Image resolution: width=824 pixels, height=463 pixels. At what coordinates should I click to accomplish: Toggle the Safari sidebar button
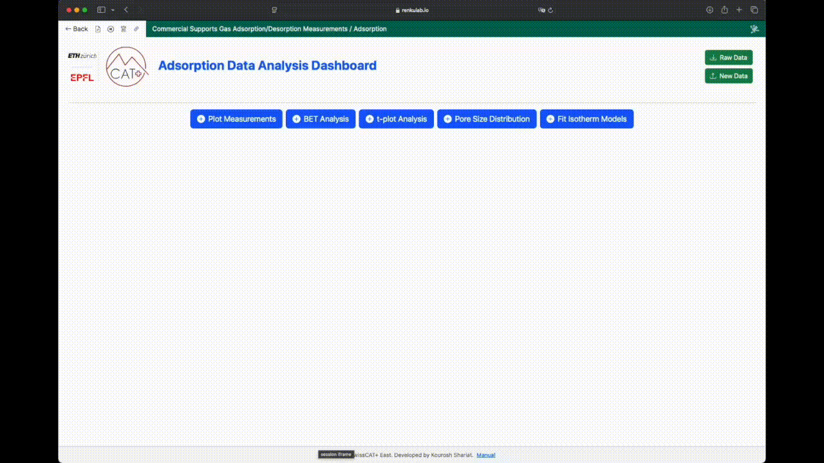pos(101,10)
